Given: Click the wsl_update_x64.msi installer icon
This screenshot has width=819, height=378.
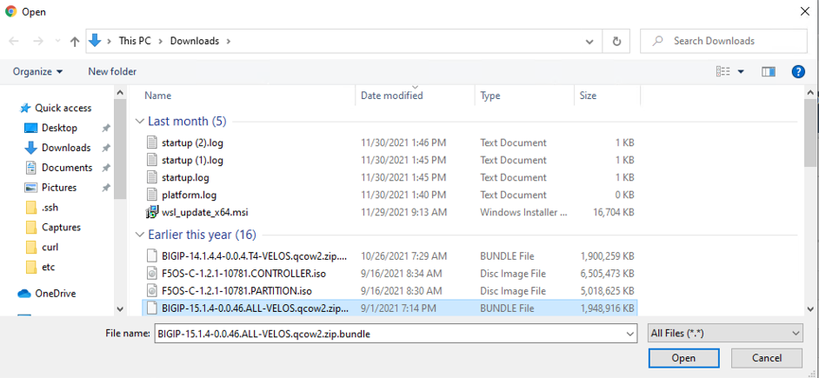Looking at the screenshot, I should 151,213.
